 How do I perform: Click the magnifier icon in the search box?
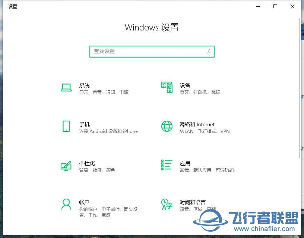tap(209, 52)
